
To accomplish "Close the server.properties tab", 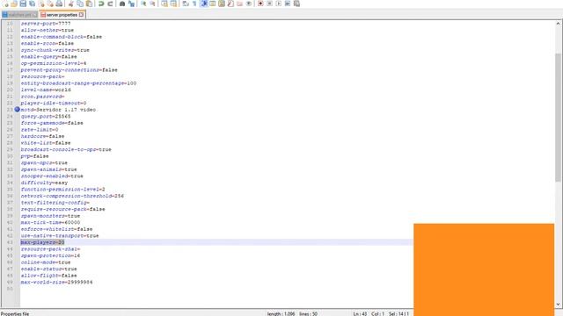I will (82, 15).
